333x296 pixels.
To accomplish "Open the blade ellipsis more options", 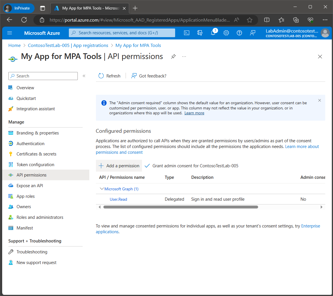I will 184,56.
